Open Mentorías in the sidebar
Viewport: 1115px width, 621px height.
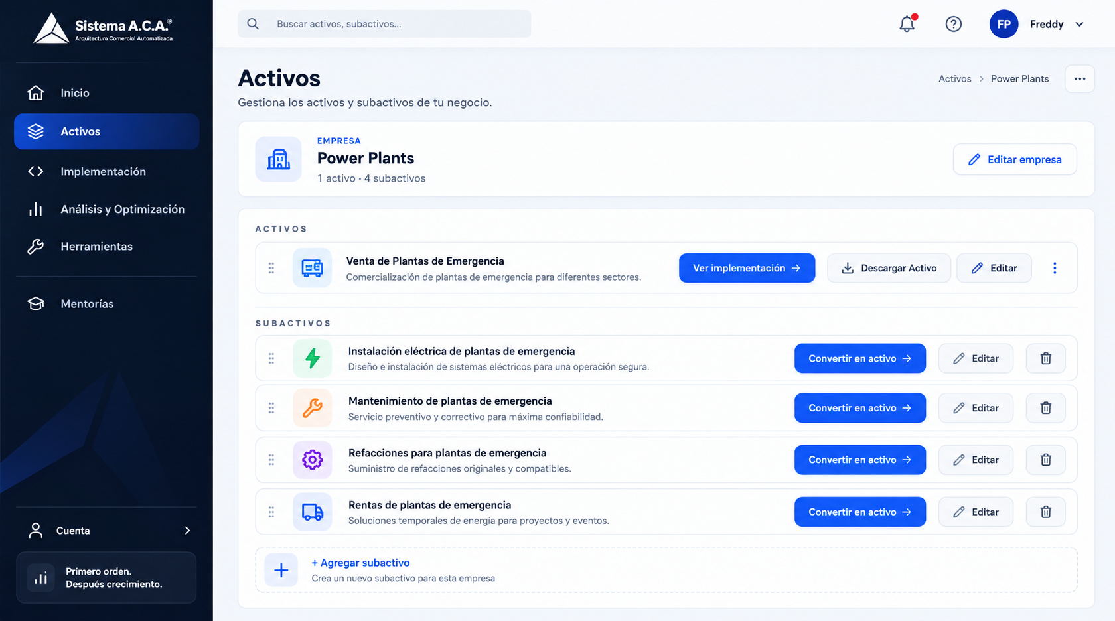point(106,304)
